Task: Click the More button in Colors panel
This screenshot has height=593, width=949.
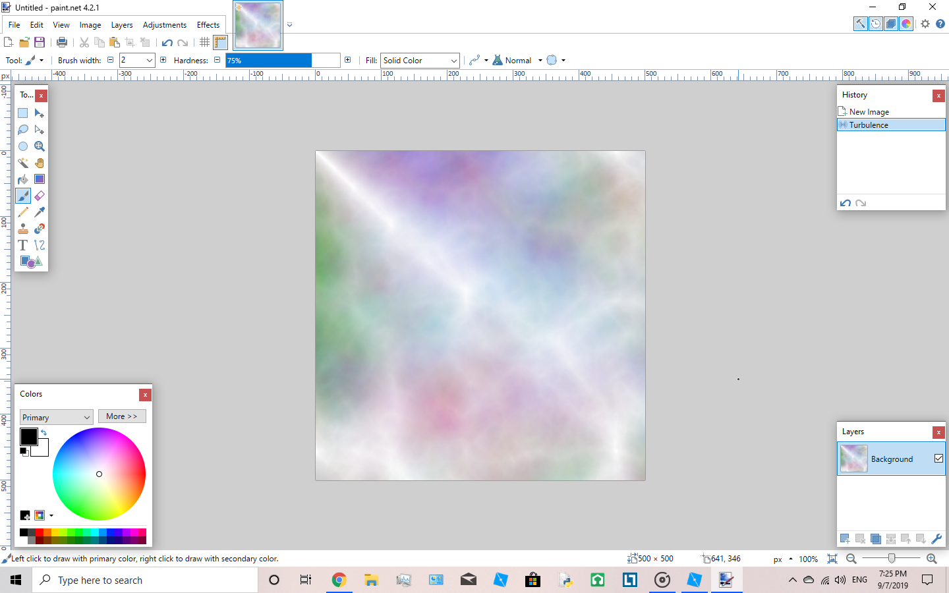Action: tap(121, 416)
